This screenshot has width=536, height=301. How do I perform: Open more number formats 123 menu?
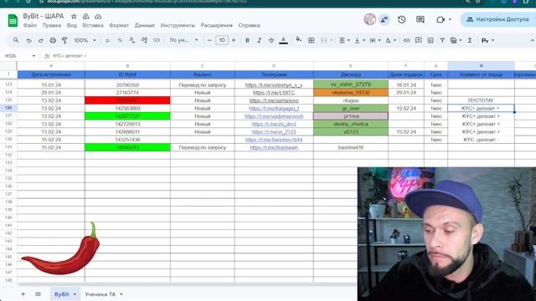[x=157, y=40]
